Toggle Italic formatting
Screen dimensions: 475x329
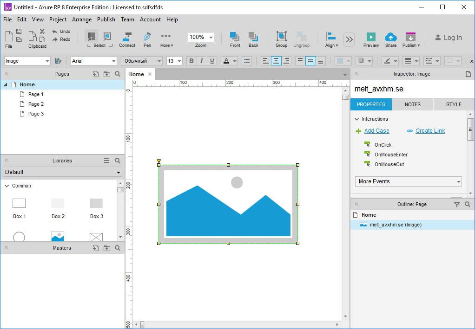coord(201,61)
